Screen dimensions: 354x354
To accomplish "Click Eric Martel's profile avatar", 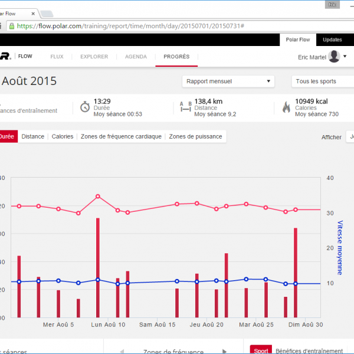I will click(334, 57).
